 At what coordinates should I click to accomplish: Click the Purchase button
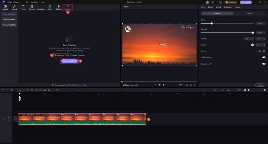(231, 2)
